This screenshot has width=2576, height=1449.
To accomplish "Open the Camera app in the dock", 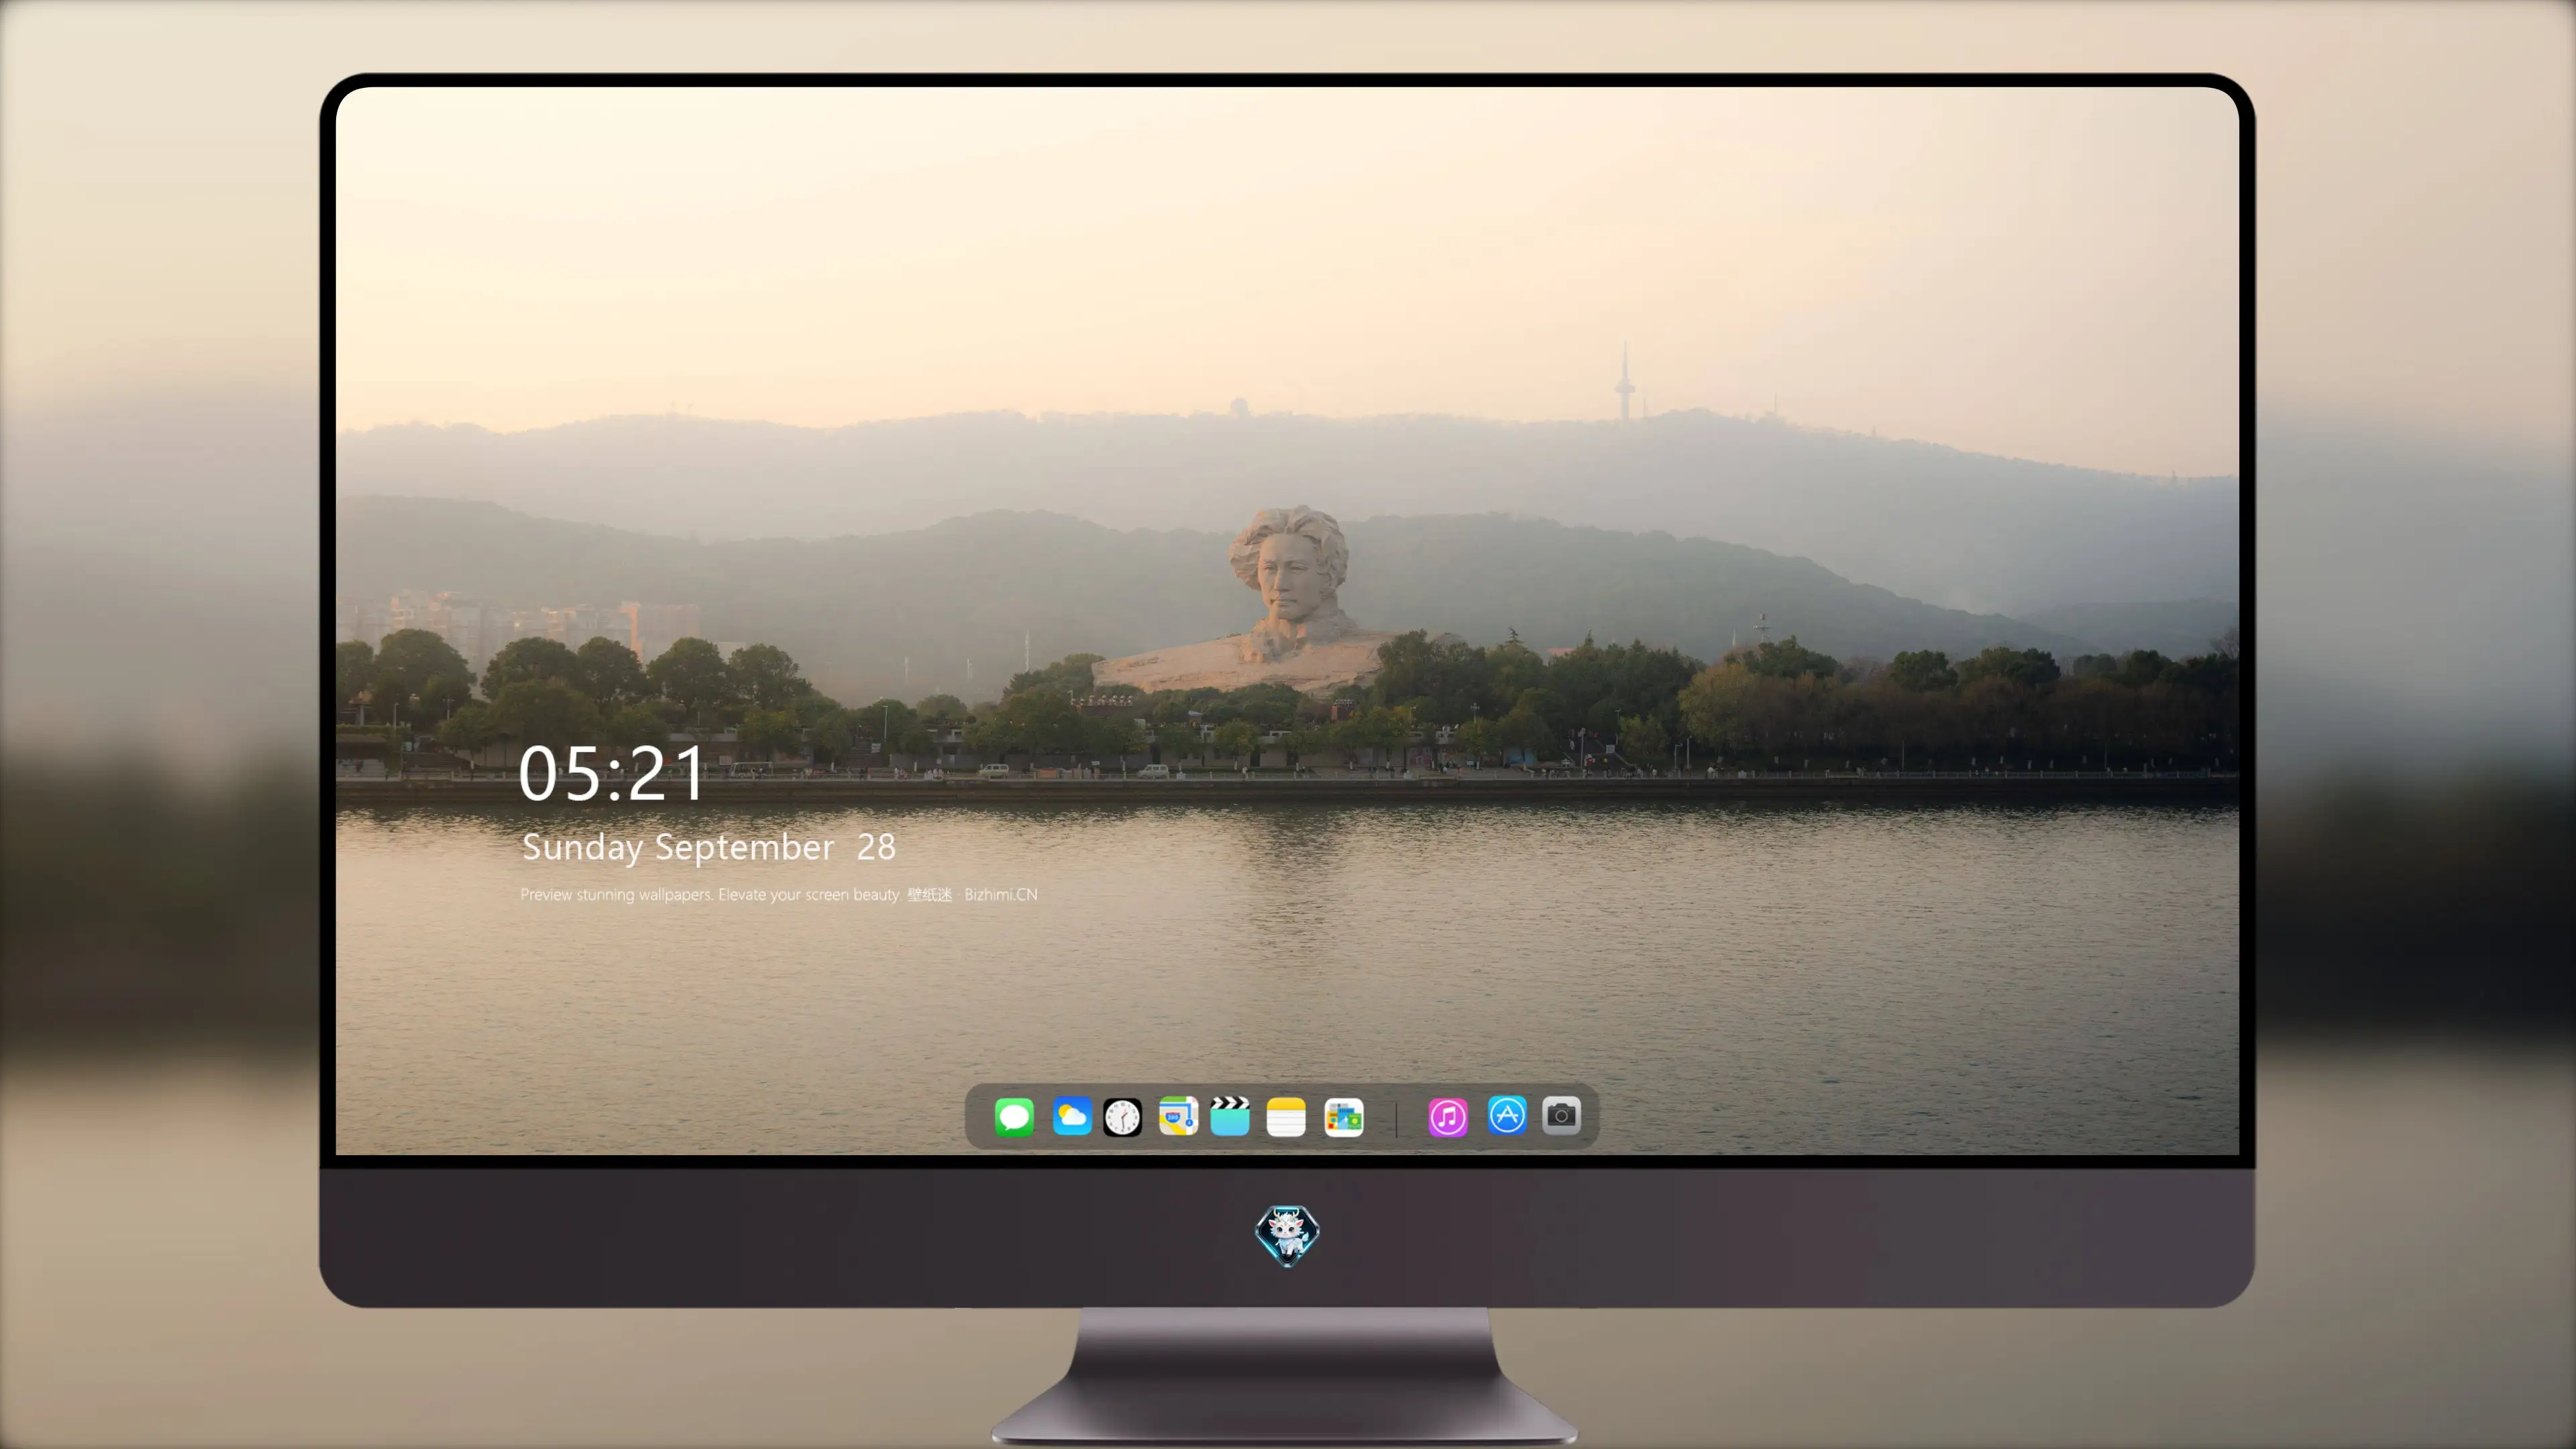I will pyautogui.click(x=1561, y=1115).
